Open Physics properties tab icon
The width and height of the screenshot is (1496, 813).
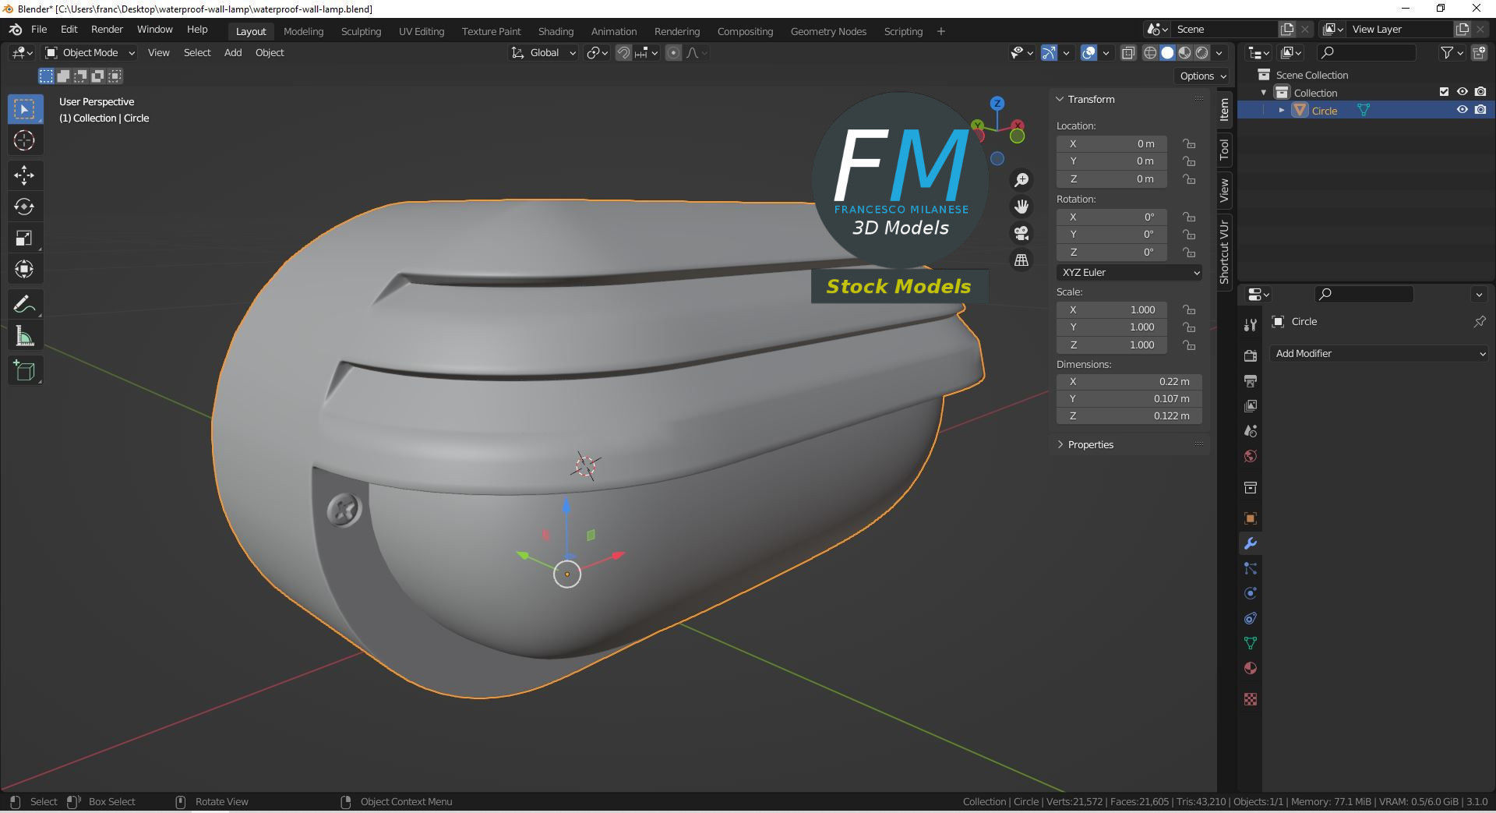1251,593
